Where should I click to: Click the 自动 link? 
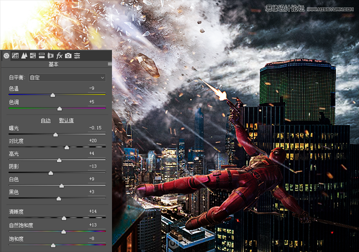[x=46, y=120]
